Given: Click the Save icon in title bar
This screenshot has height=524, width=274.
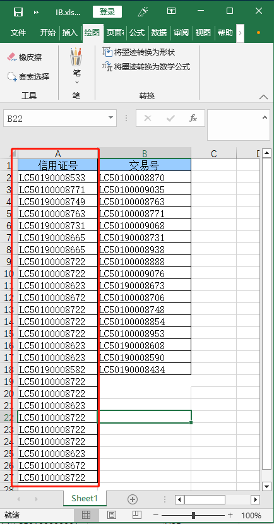Looking at the screenshot, I should pos(18,12).
